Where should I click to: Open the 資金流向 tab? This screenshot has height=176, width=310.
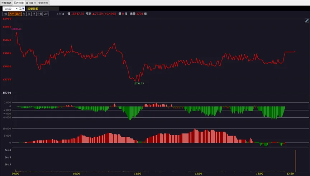point(43,3)
